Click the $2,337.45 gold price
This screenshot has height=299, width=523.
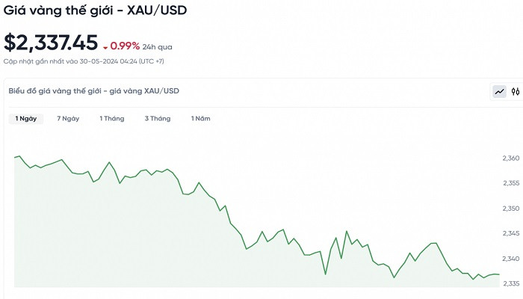click(x=51, y=43)
